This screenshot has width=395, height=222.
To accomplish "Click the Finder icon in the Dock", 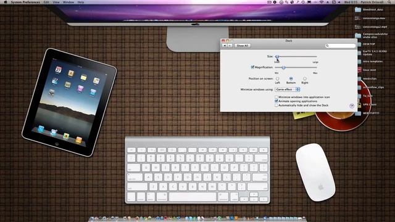I will coord(92,219).
